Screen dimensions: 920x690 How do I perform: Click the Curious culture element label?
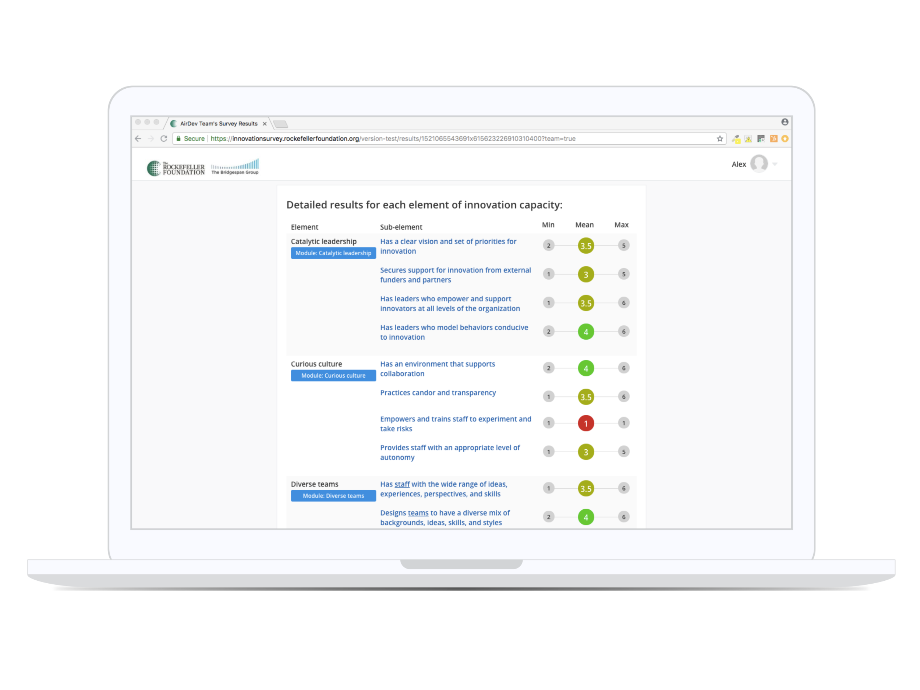click(316, 364)
